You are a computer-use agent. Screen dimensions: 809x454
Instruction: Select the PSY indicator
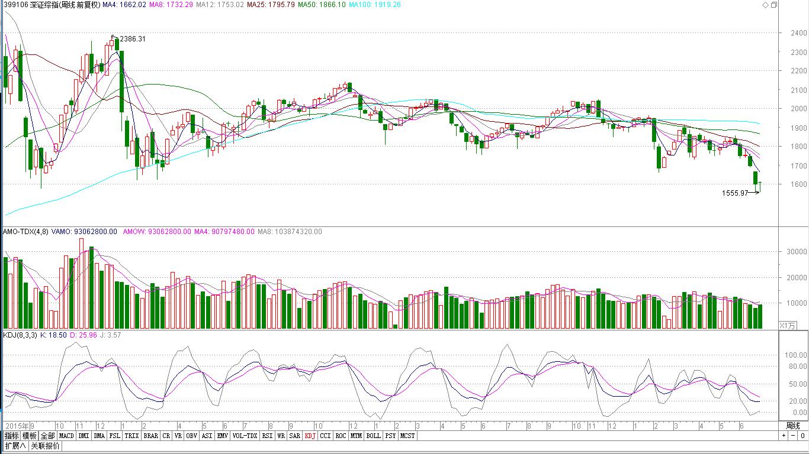tap(390, 436)
